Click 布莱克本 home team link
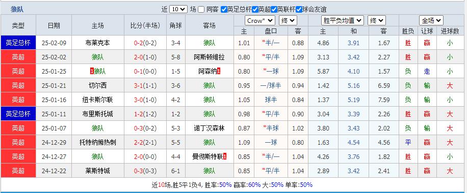 (x=98, y=43)
